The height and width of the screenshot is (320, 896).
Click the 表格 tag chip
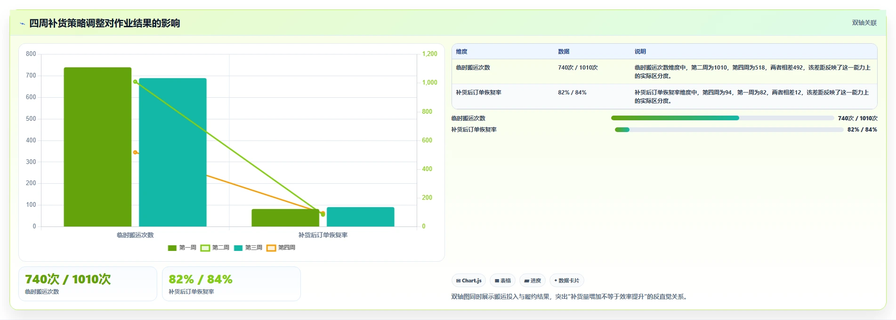pos(502,281)
